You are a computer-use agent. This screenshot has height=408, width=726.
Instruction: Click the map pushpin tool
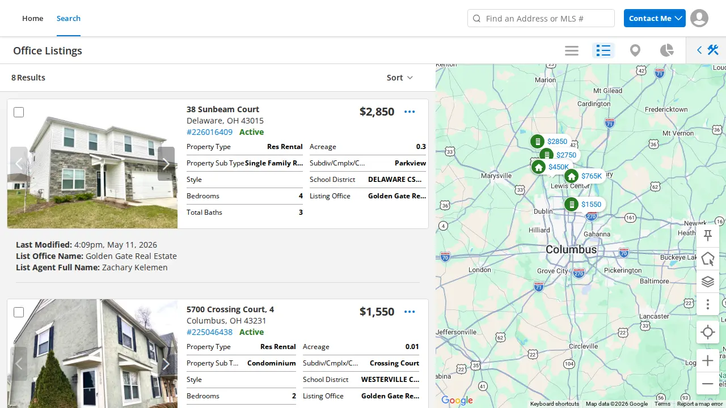click(x=708, y=236)
